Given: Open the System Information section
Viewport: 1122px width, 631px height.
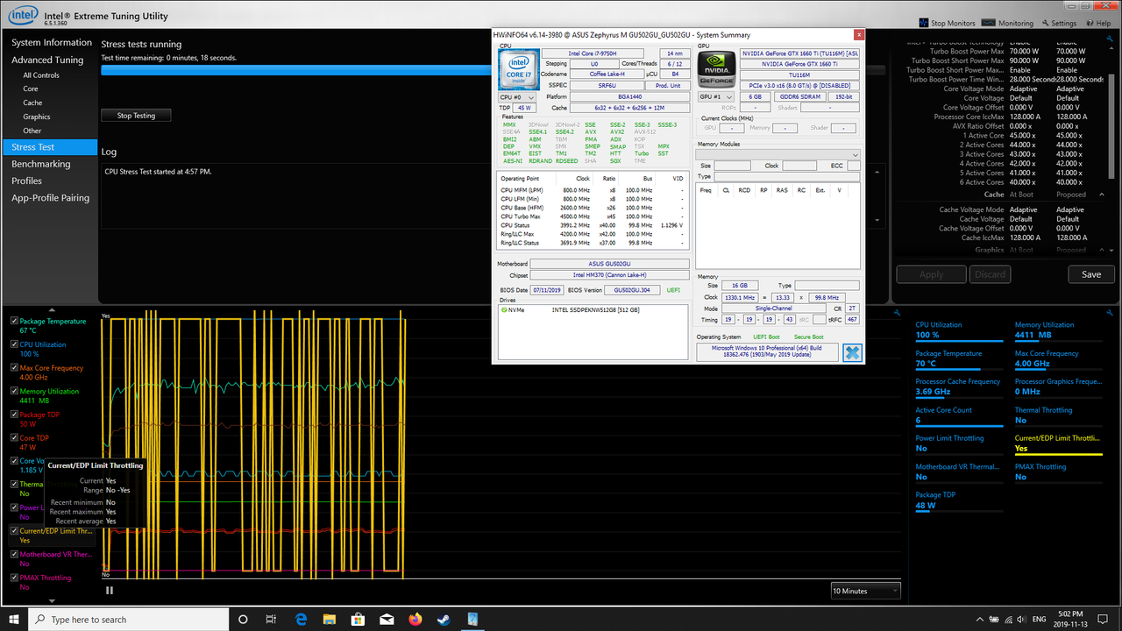Looking at the screenshot, I should (x=52, y=42).
